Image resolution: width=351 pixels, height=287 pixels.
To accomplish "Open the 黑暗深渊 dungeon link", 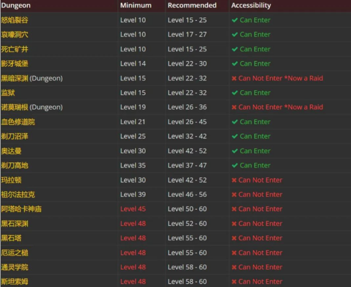I will (14, 79).
